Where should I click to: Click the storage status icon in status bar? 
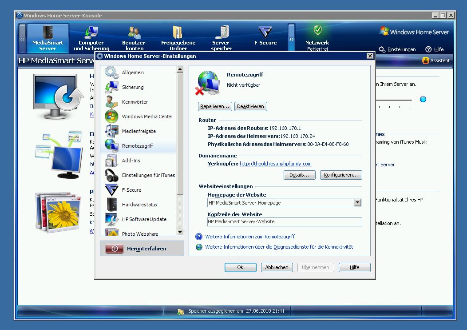pyautogui.click(x=181, y=311)
